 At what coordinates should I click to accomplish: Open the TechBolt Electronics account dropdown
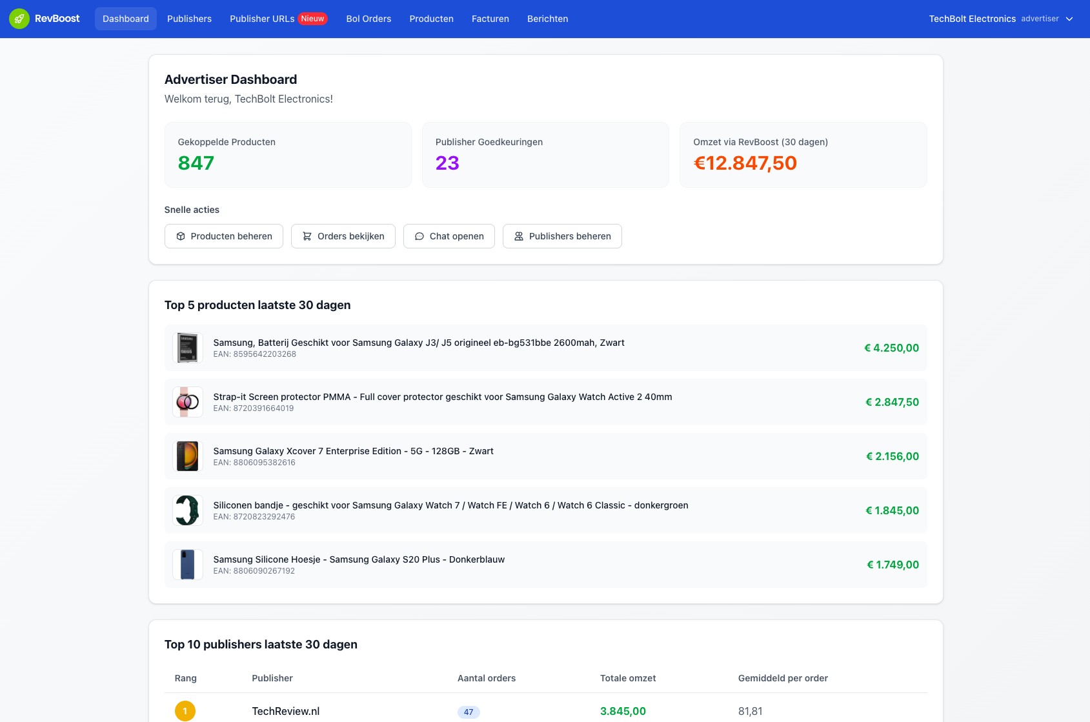(972, 19)
